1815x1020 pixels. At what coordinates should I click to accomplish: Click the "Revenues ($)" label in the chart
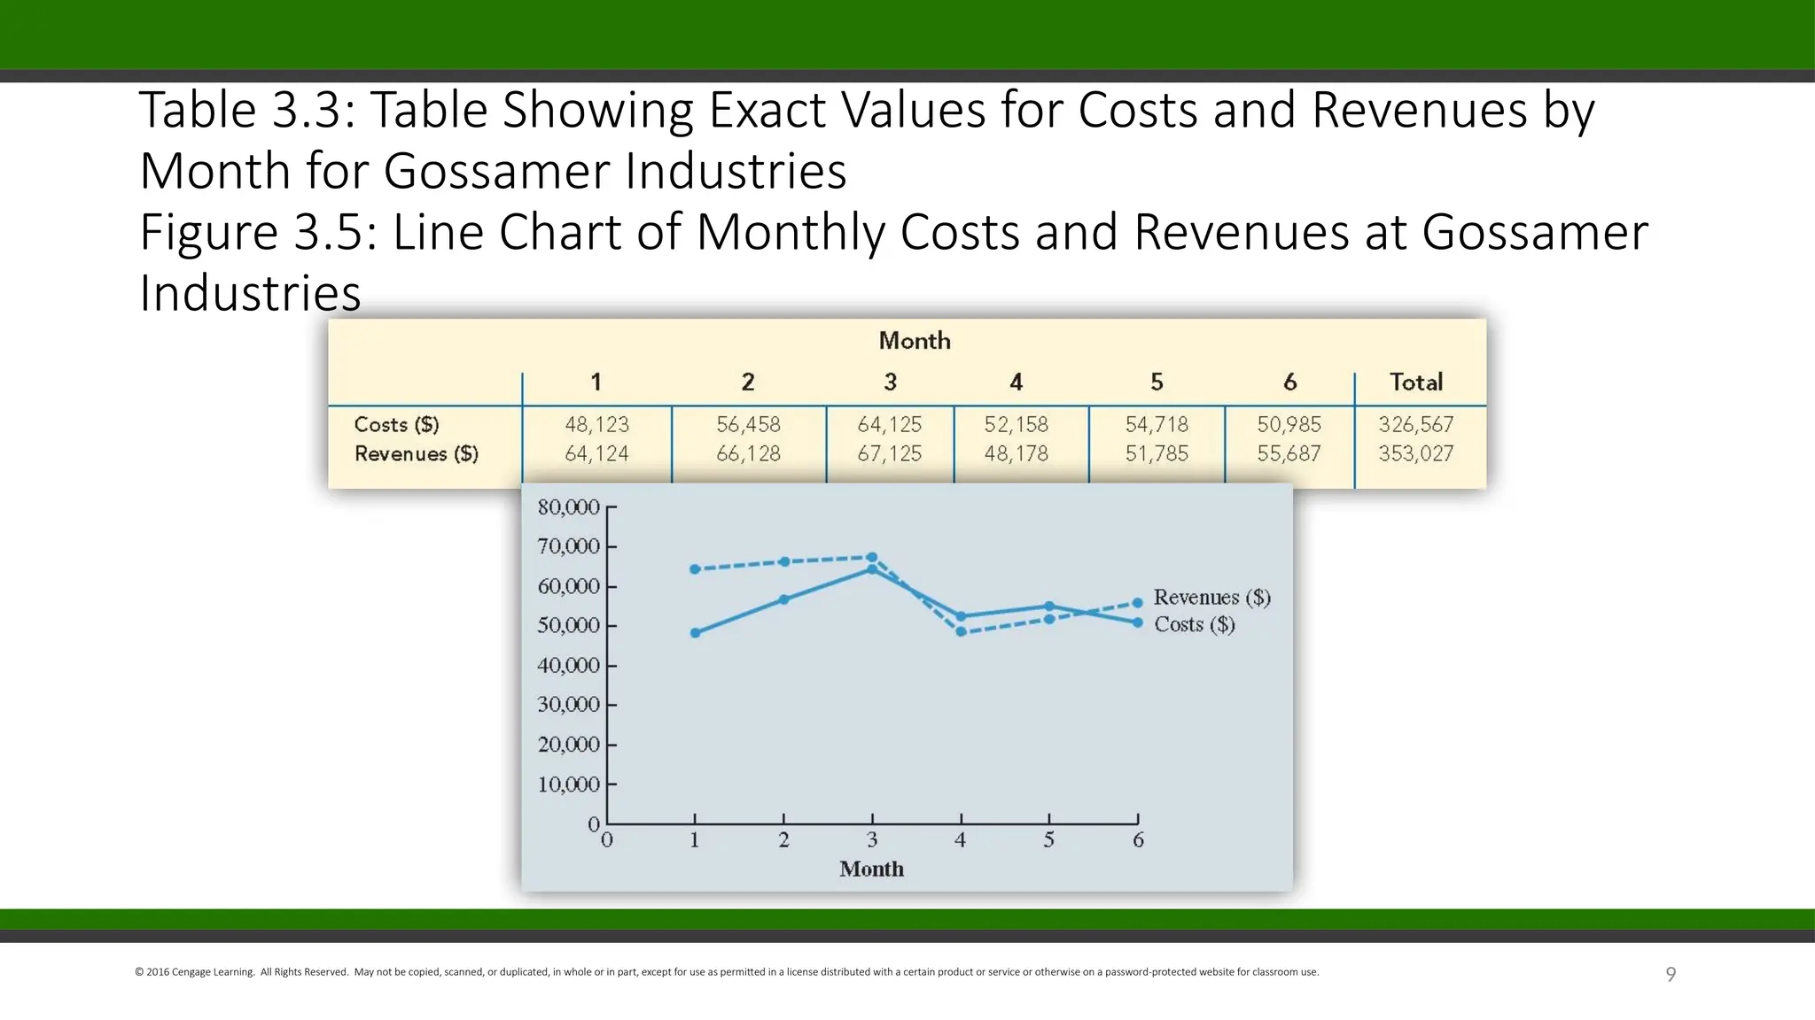[x=1211, y=598]
